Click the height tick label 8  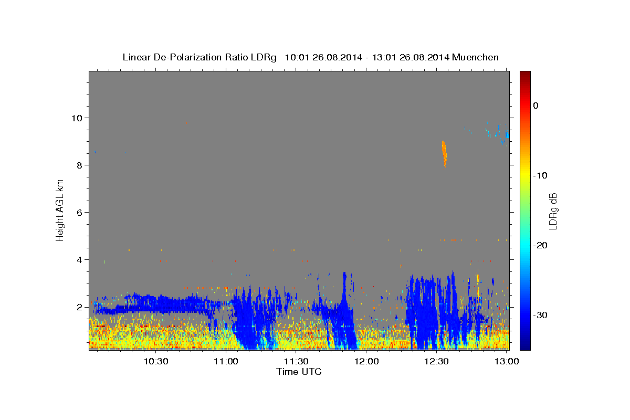(80, 165)
